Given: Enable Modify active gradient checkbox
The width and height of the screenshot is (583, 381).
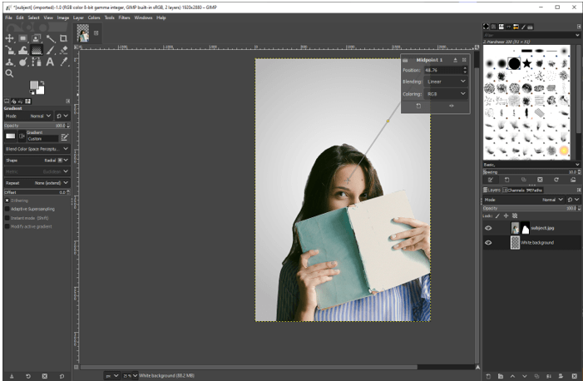Looking at the screenshot, I should pos(7,226).
